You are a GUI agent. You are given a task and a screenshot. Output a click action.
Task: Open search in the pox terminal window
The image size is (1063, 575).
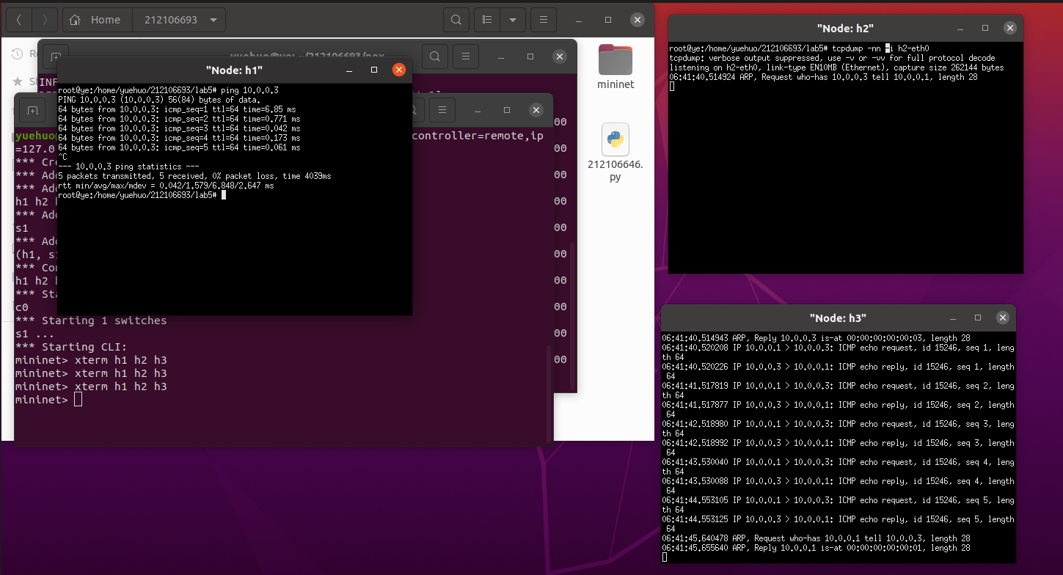click(x=434, y=56)
